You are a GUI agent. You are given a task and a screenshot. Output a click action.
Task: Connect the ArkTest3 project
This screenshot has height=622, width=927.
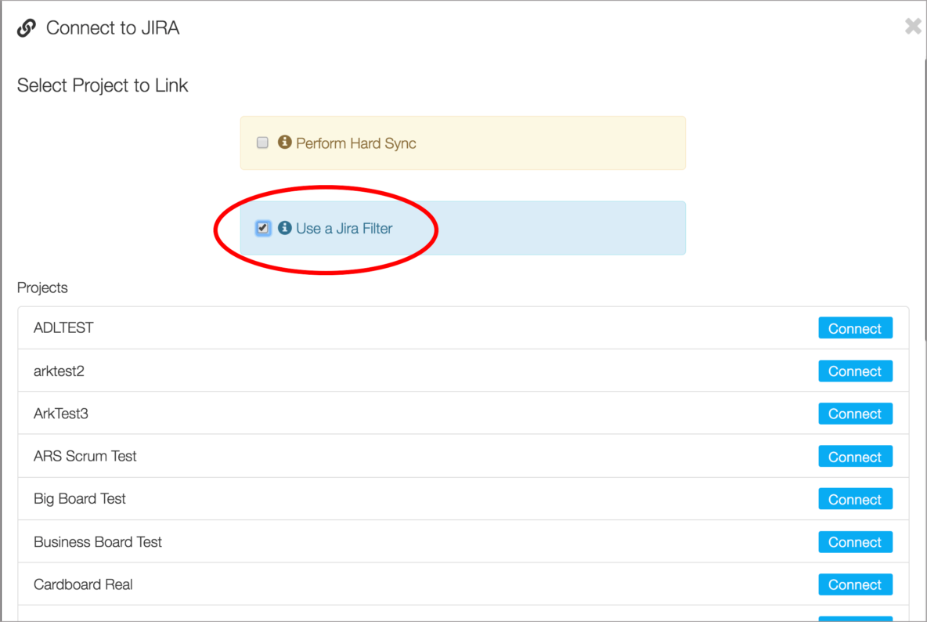point(855,413)
